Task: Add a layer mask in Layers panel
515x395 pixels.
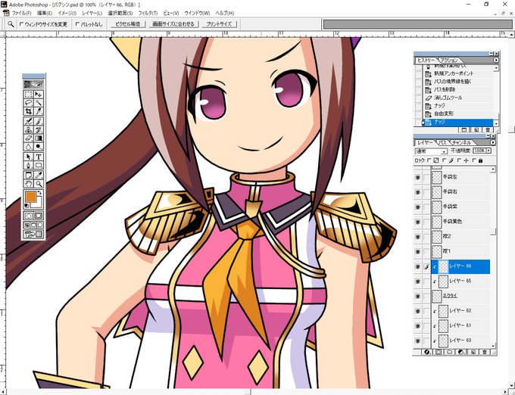Action: click(439, 352)
